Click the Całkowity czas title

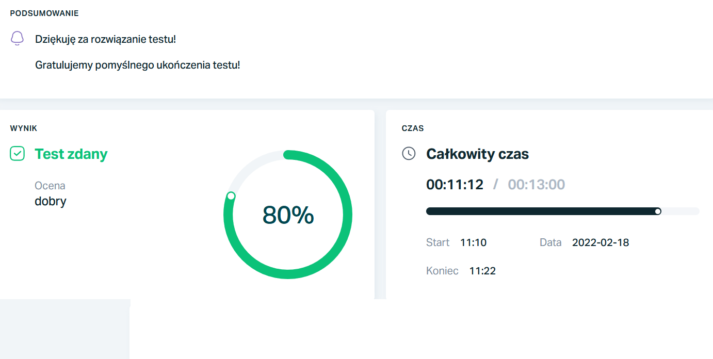477,154
